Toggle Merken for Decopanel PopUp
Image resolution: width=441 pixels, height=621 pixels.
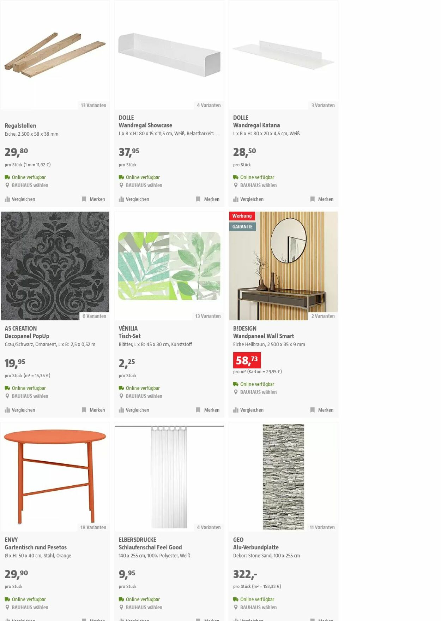click(93, 410)
